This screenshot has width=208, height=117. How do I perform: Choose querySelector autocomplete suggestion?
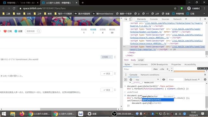click(158, 97)
